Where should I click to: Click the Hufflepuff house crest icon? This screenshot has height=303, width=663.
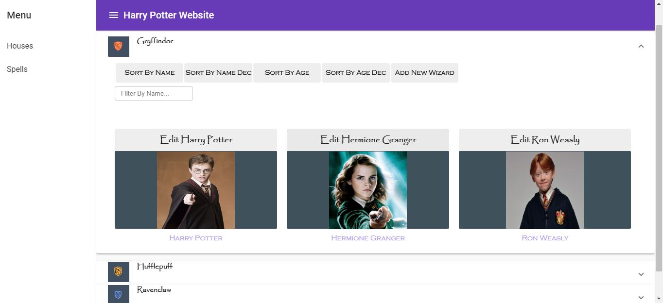[118, 271]
